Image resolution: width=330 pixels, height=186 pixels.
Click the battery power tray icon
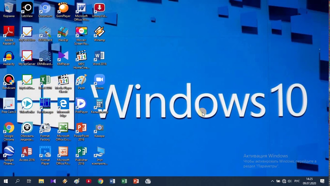(278, 181)
